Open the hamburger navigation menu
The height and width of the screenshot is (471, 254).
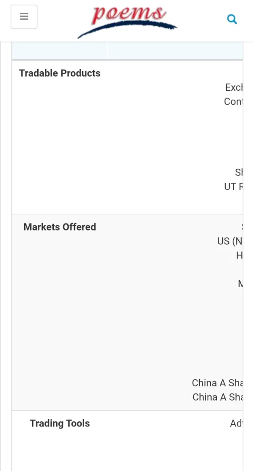point(24,17)
